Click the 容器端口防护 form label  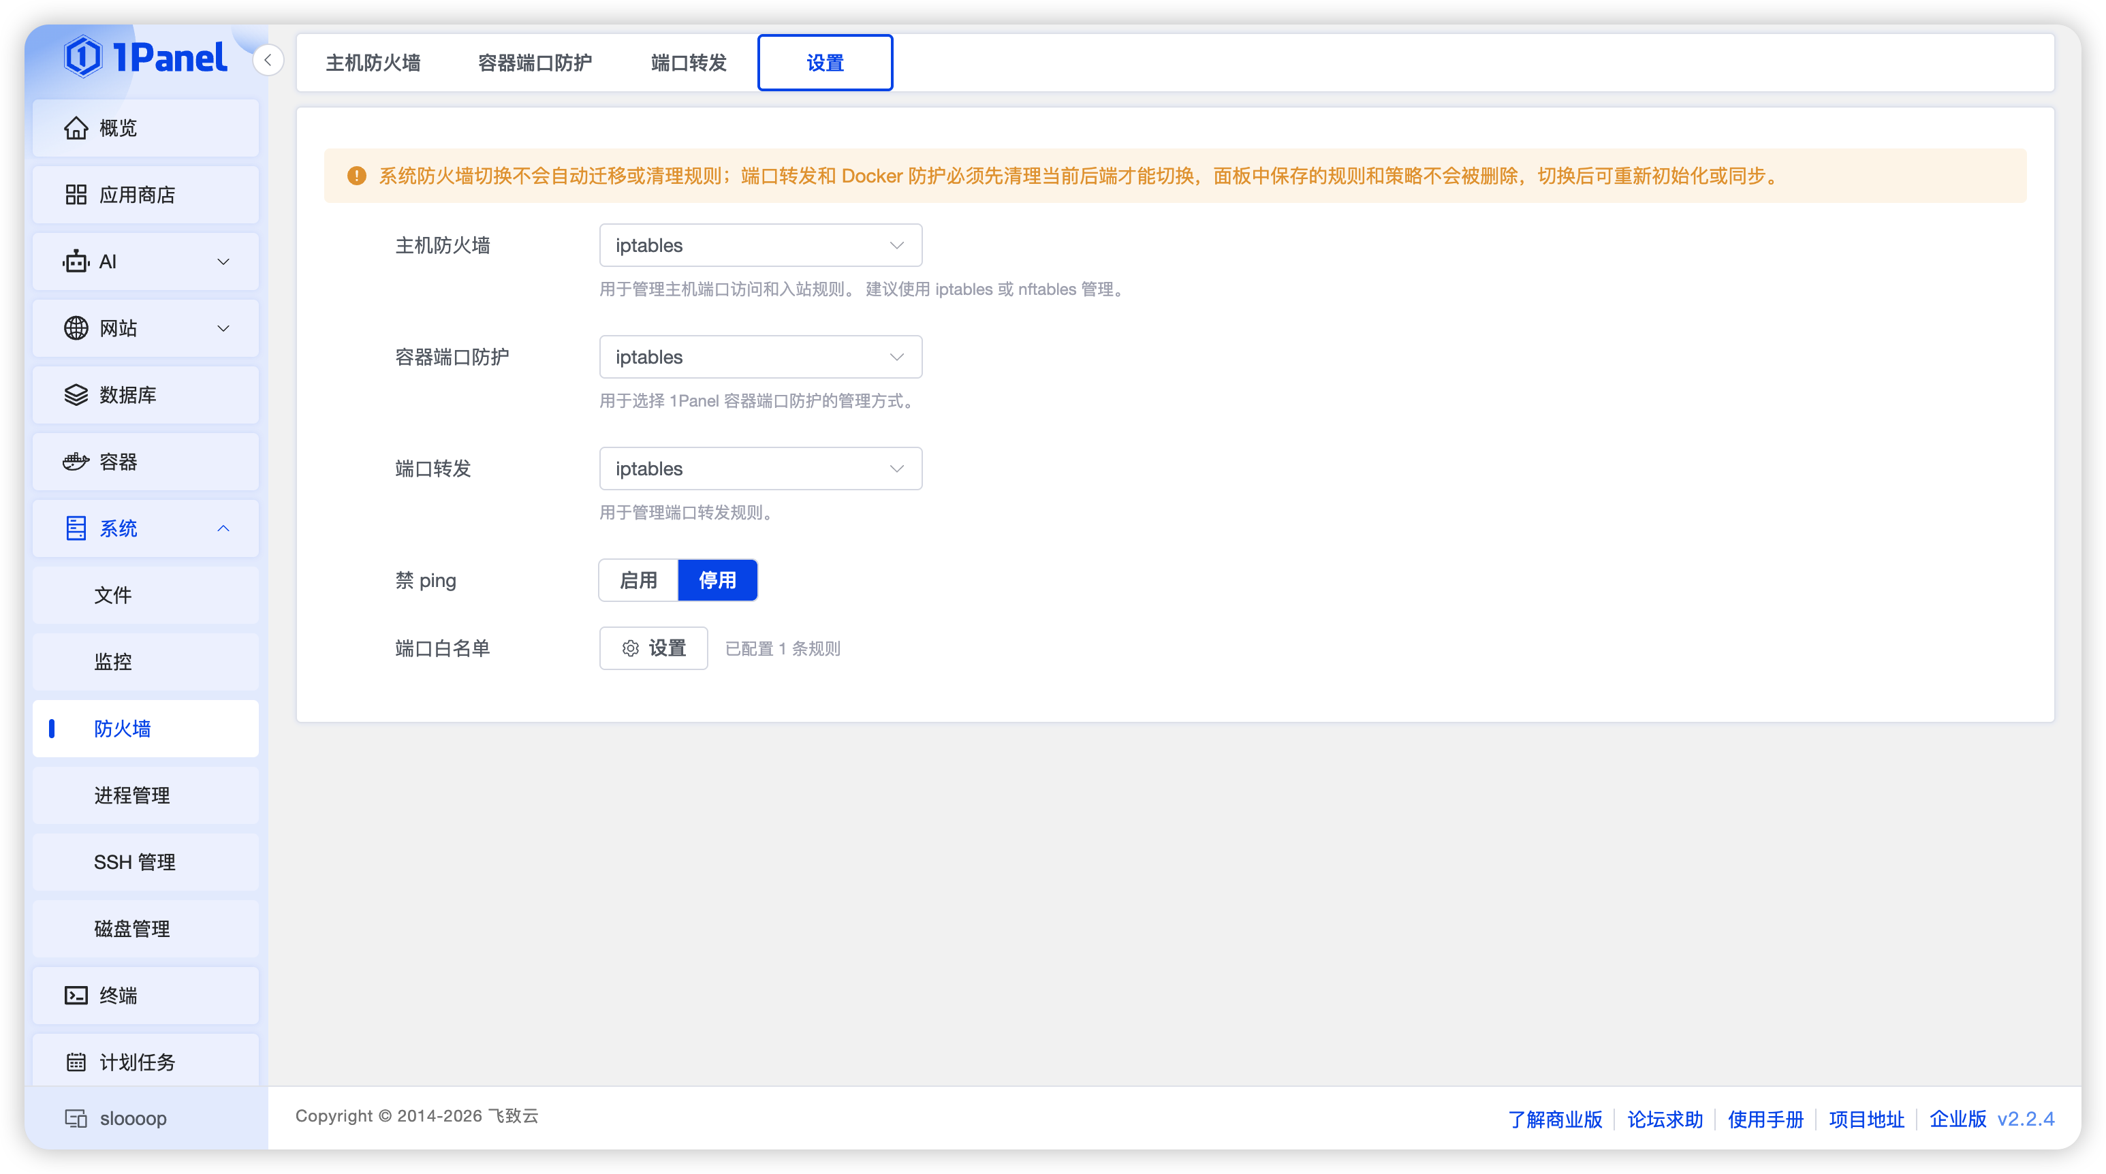[x=452, y=358]
